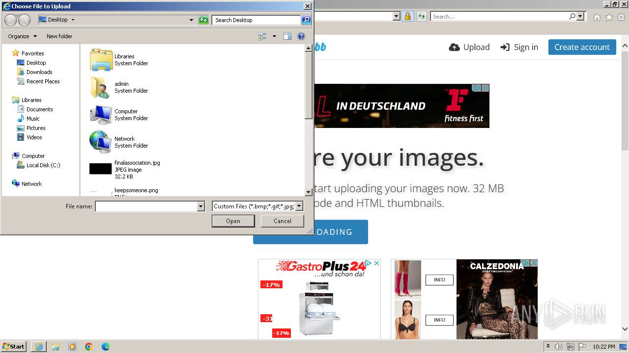Screen dimensions: 629x353
Task: Select the Computer system folder icon
Action: [x=101, y=115]
